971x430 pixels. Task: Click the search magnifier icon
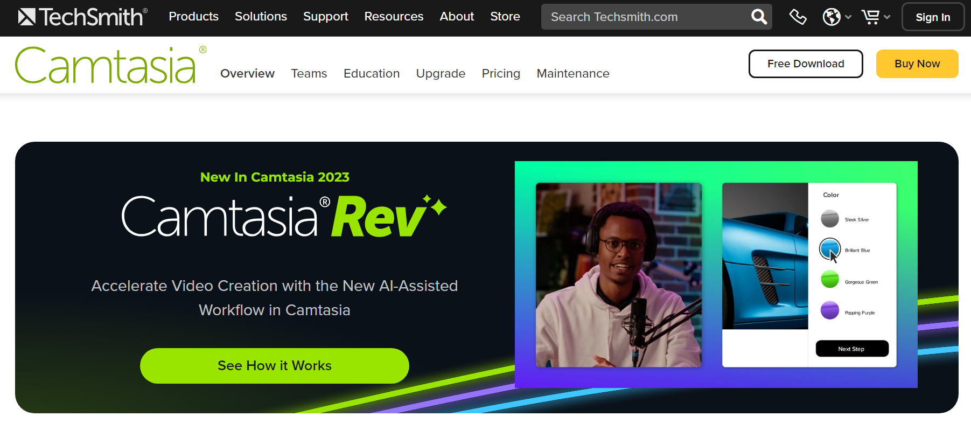759,17
